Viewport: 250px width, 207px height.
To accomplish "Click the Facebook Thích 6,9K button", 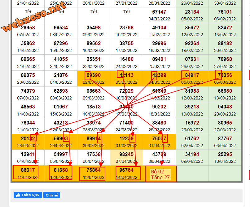I will pyautogui.click(x=28, y=195).
